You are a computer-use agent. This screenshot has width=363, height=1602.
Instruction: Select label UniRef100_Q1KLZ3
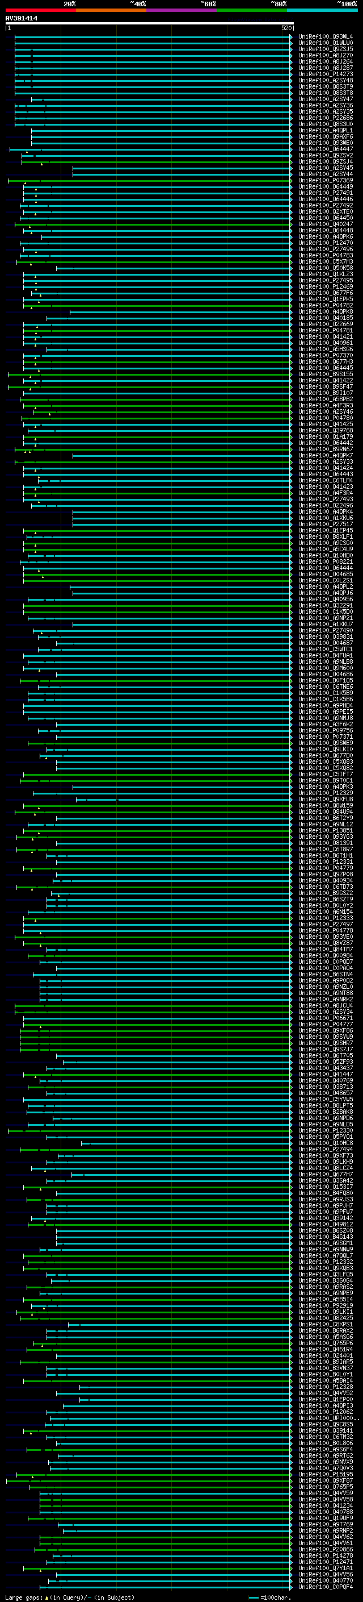point(325,274)
